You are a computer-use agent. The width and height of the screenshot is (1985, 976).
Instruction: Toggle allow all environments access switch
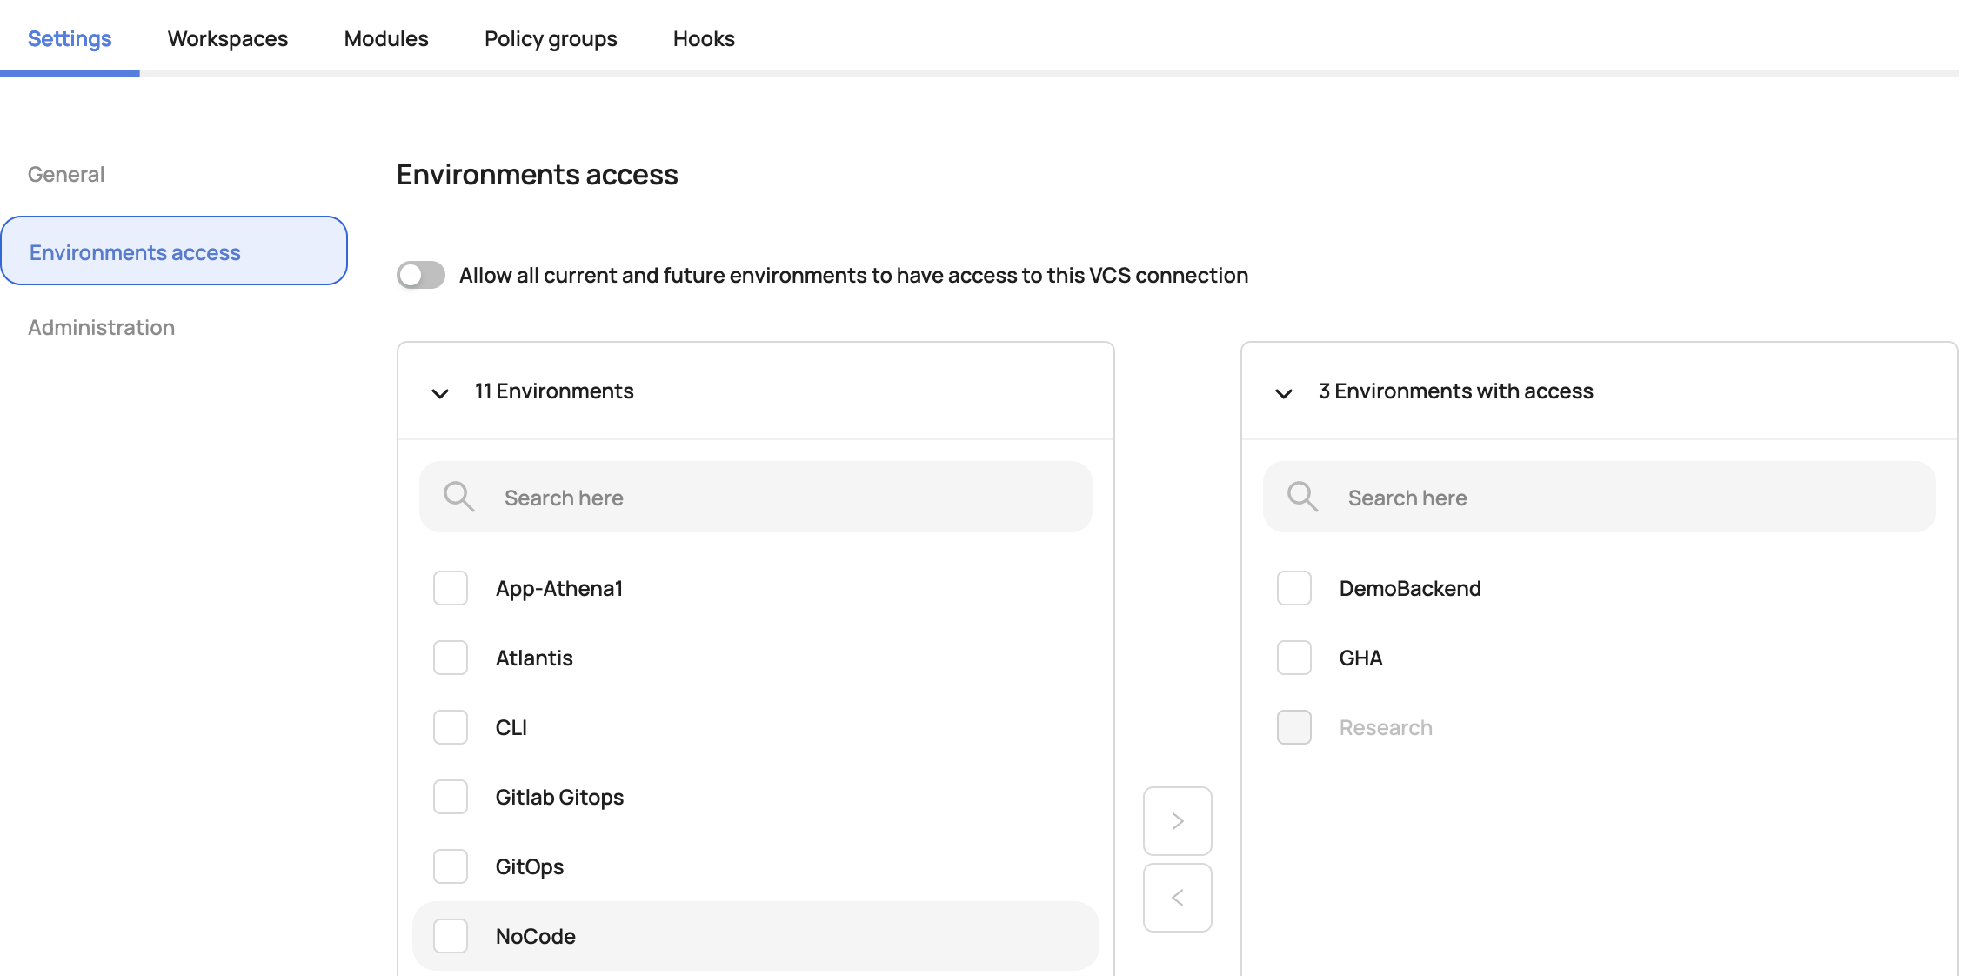click(421, 276)
